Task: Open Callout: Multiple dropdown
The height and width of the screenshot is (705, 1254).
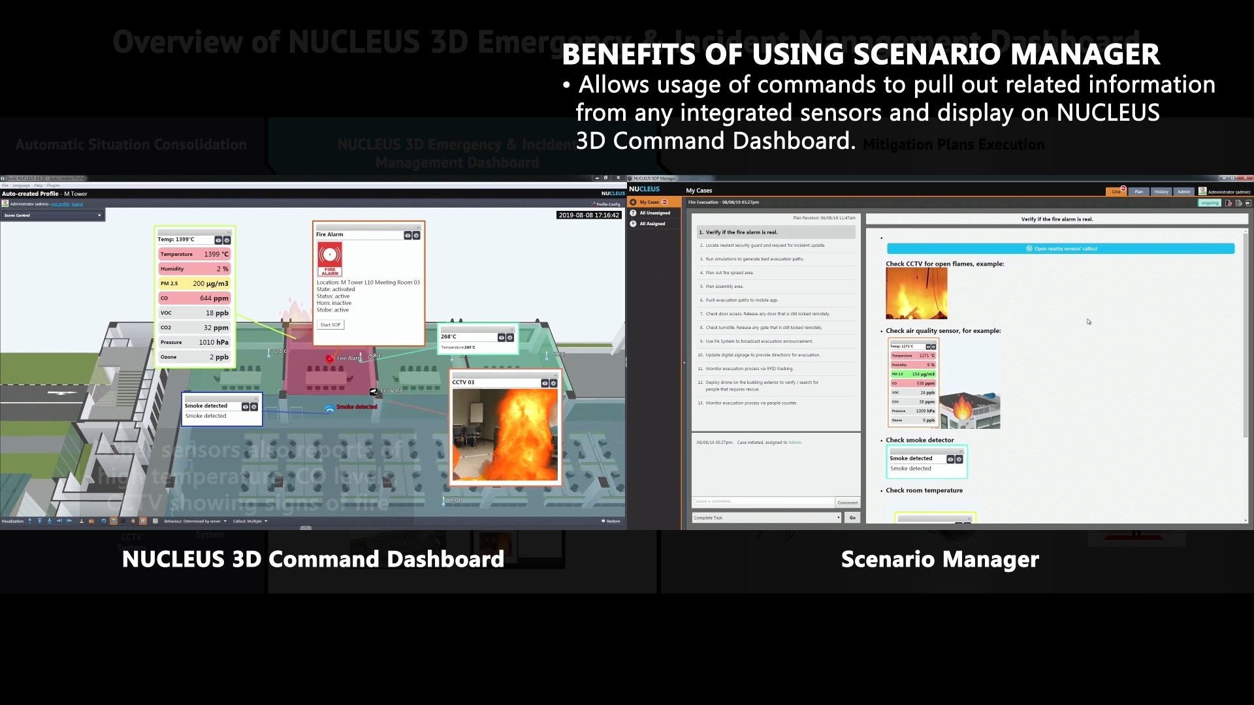Action: 250,521
